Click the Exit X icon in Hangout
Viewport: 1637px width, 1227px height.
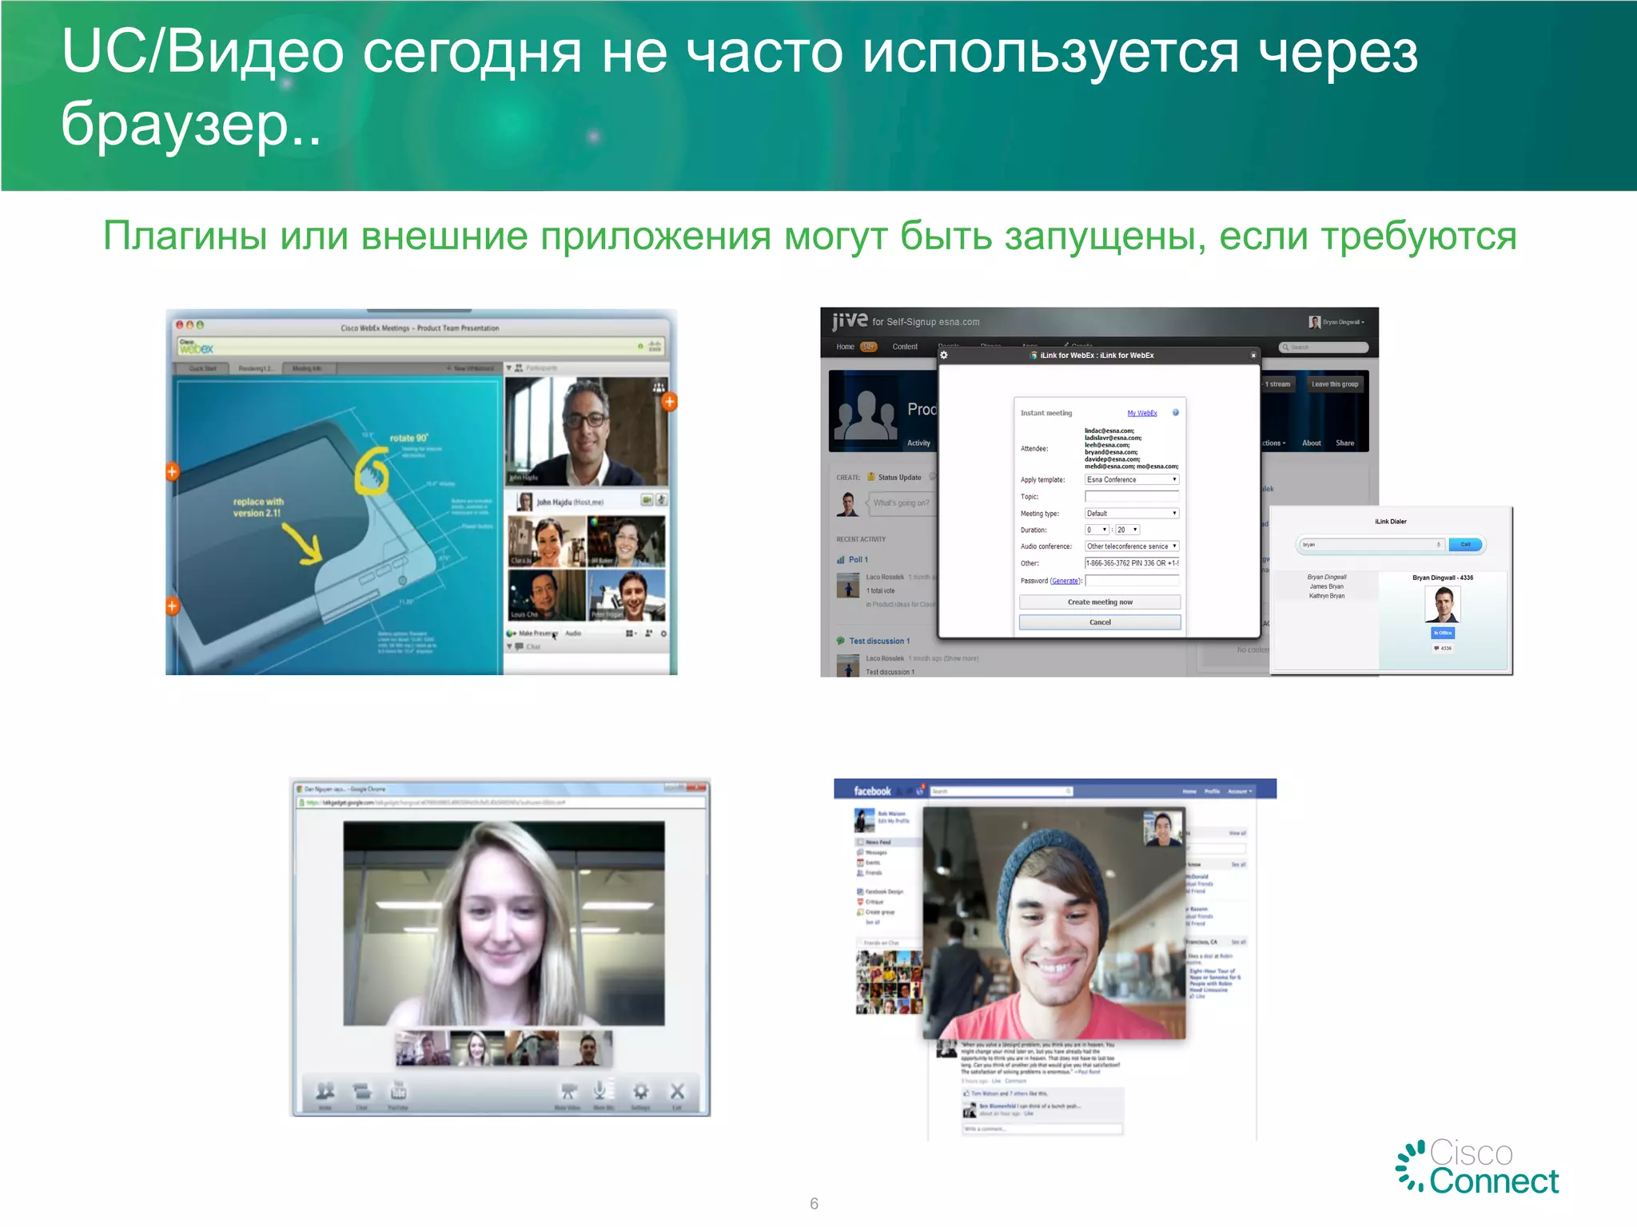[x=677, y=1091]
